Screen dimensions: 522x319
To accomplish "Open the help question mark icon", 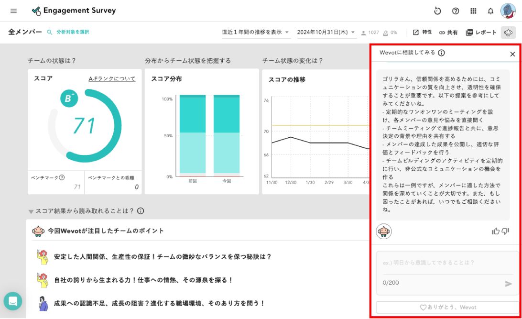I will coord(455,11).
